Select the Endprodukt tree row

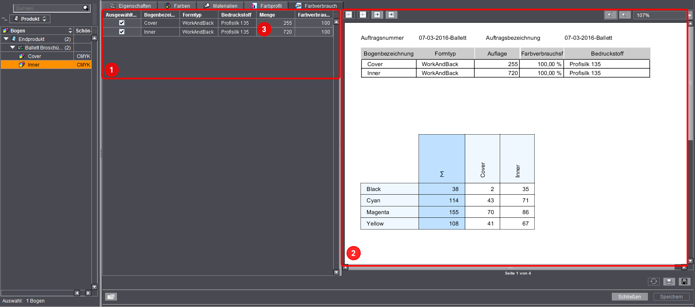[46, 39]
